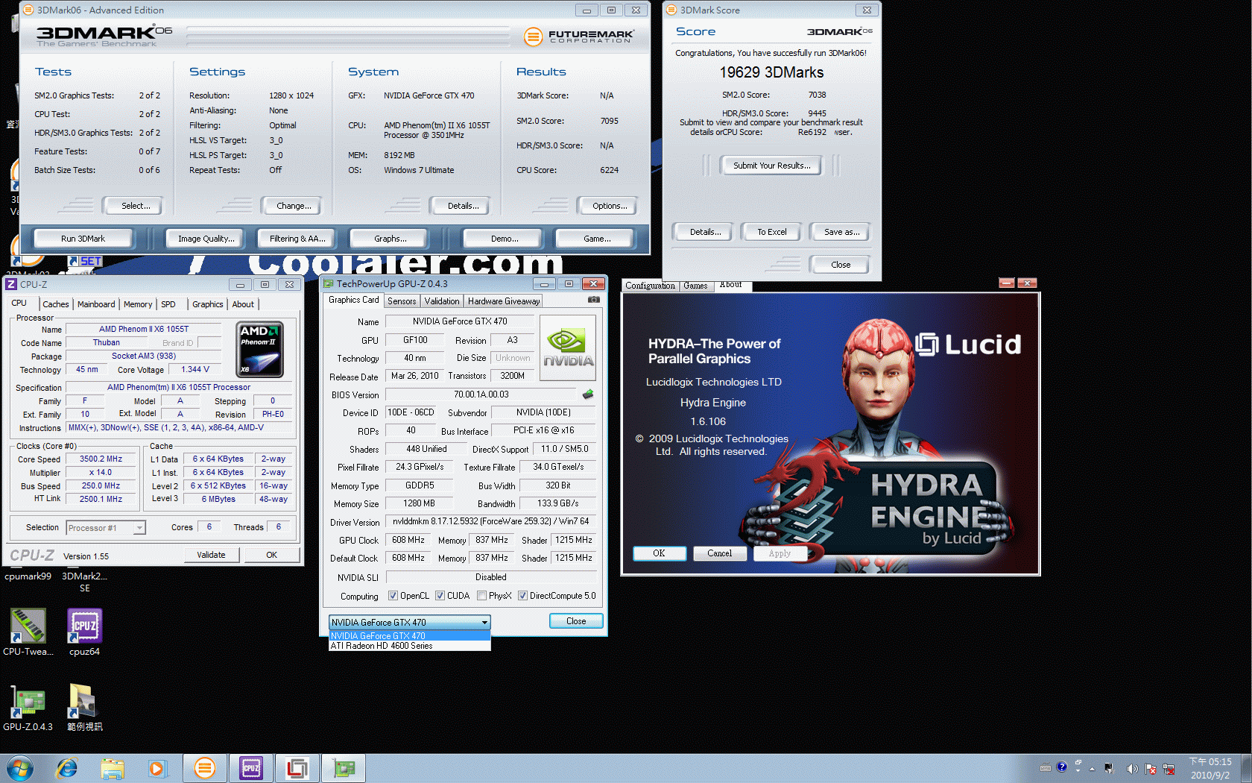Switch to the Caches tab in CPU-Z
Viewport: 1252px width, 783px height.
coord(56,304)
